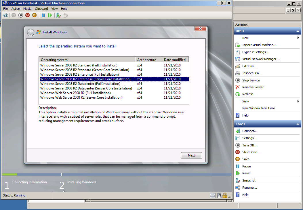Click the Virtual Network Manager icon
Image resolution: width=303 pixels, height=210 pixels.
point(238,59)
